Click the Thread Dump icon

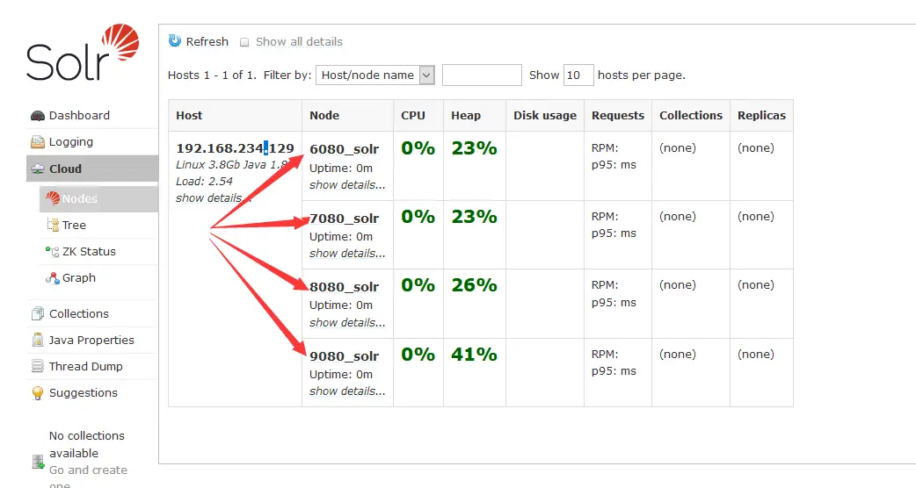(38, 366)
